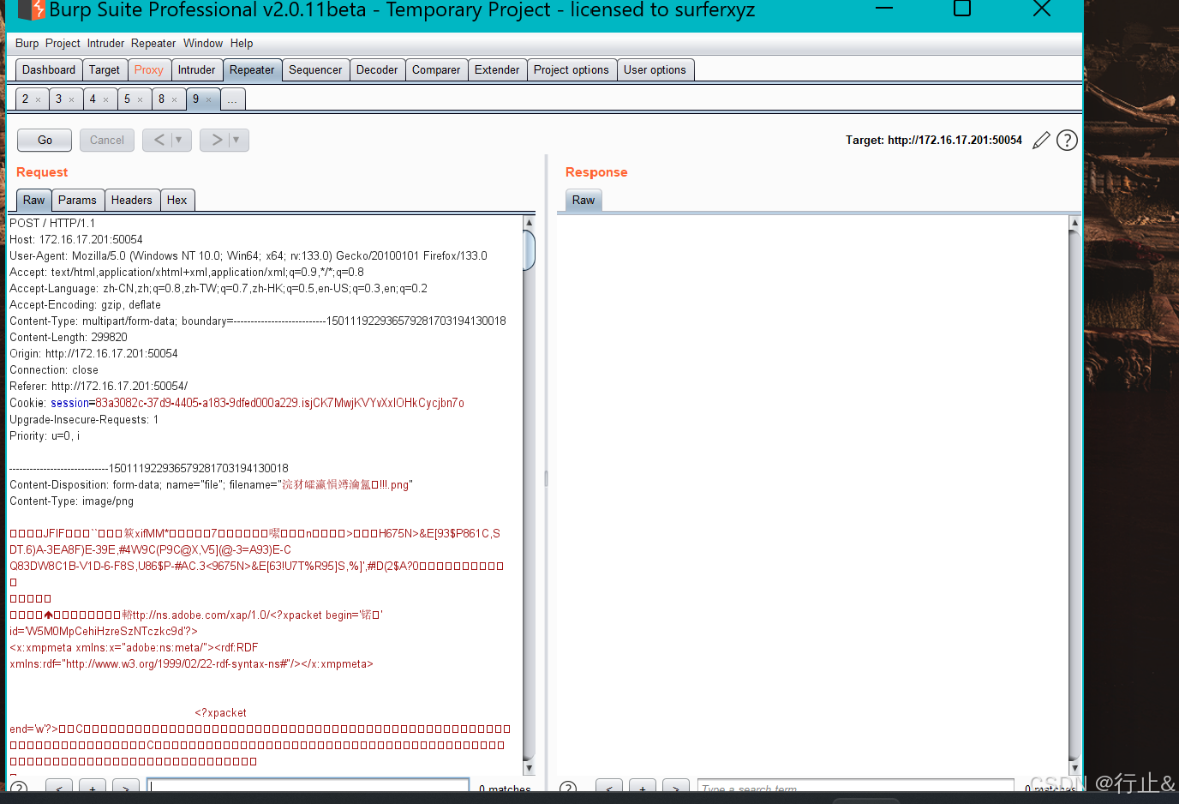The image size is (1179, 804).
Task: Click the Target URL label text
Action: coord(934,140)
